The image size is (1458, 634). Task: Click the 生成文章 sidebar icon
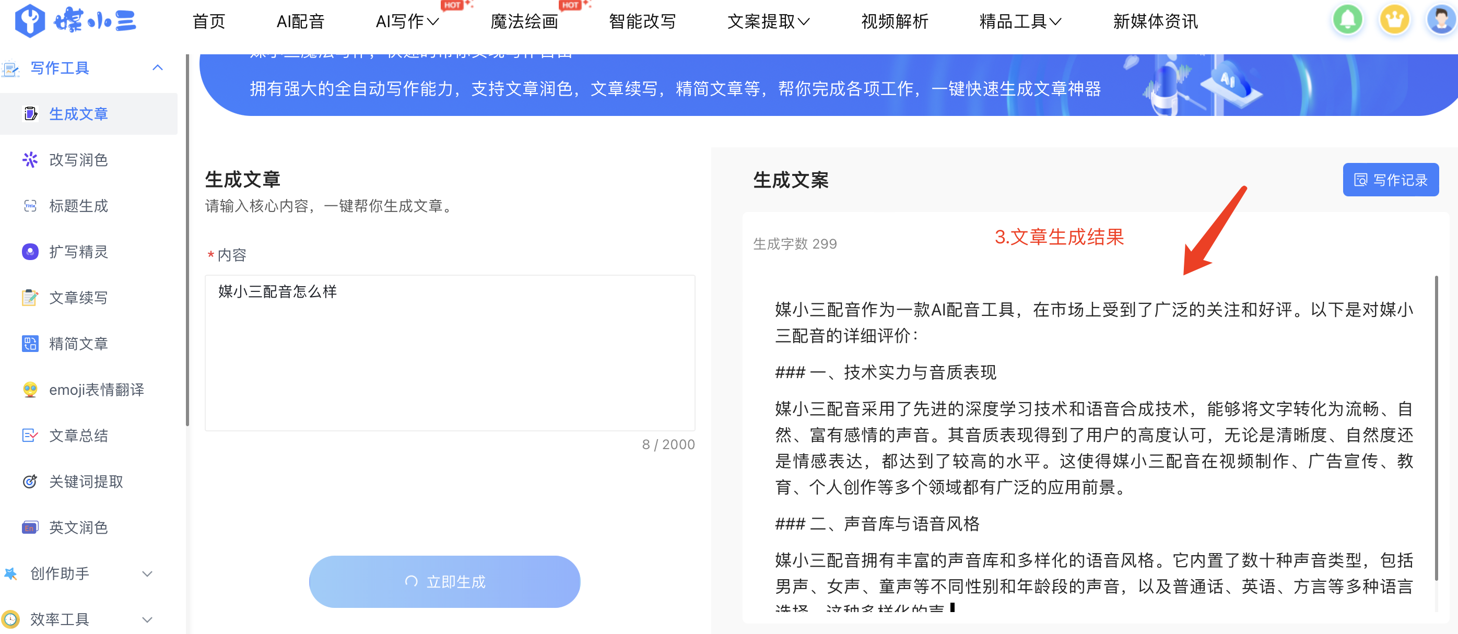(31, 114)
